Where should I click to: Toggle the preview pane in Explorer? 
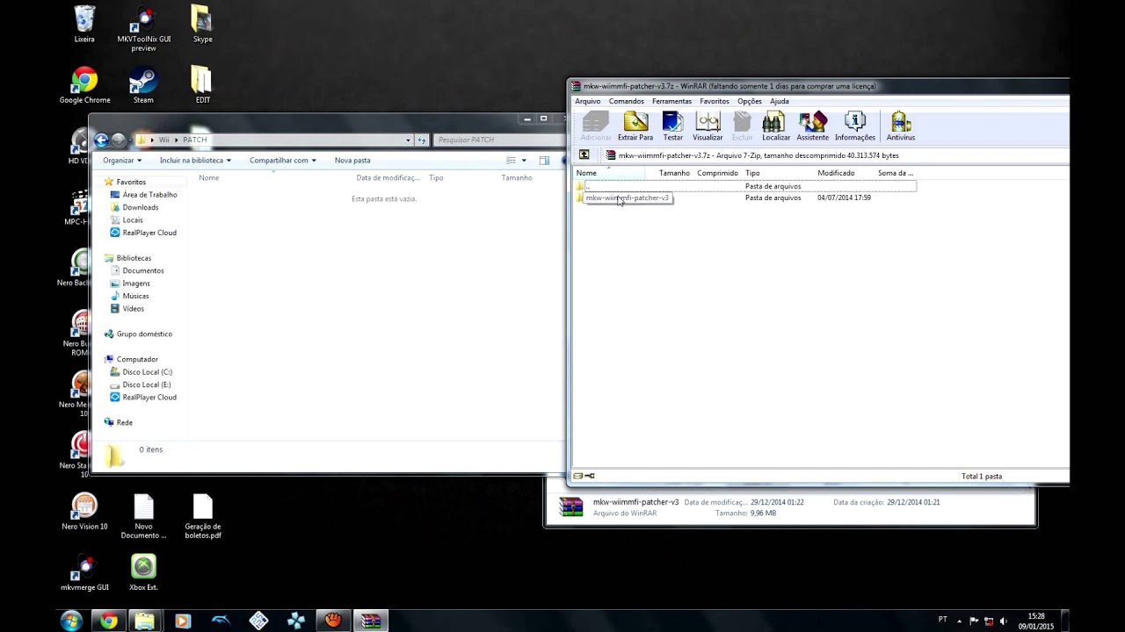pyautogui.click(x=544, y=161)
